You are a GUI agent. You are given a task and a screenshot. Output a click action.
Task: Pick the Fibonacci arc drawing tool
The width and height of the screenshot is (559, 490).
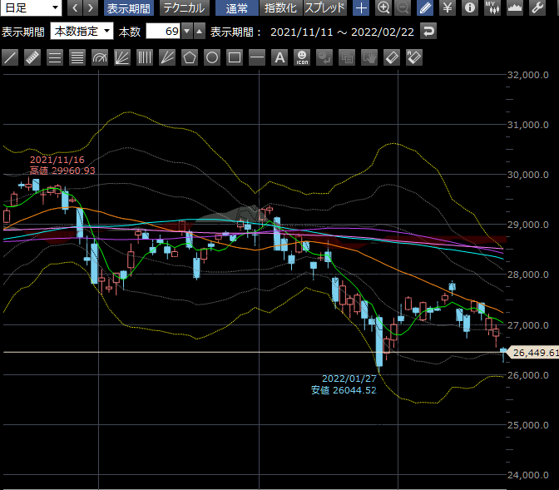(100, 57)
